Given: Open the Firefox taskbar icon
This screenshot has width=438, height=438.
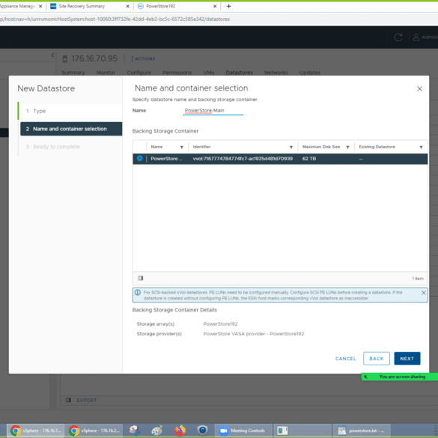Looking at the screenshot, I should [180, 431].
